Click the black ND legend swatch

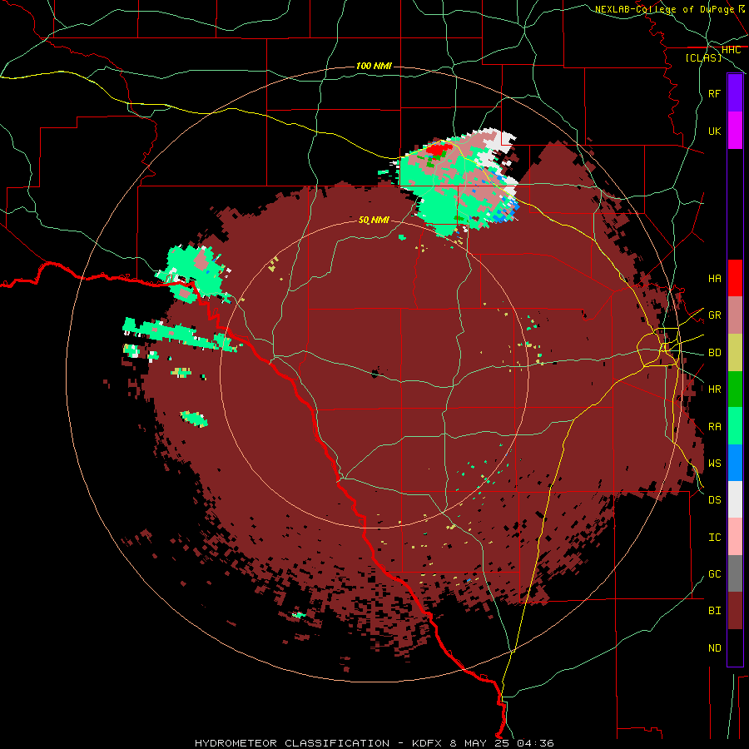point(735,647)
